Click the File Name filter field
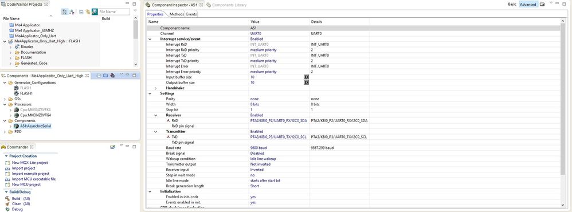Screen dimensions: 572x212 [114, 11]
